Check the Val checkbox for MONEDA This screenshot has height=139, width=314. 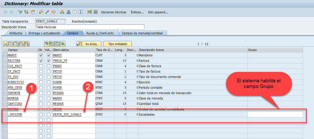click(x=49, y=98)
